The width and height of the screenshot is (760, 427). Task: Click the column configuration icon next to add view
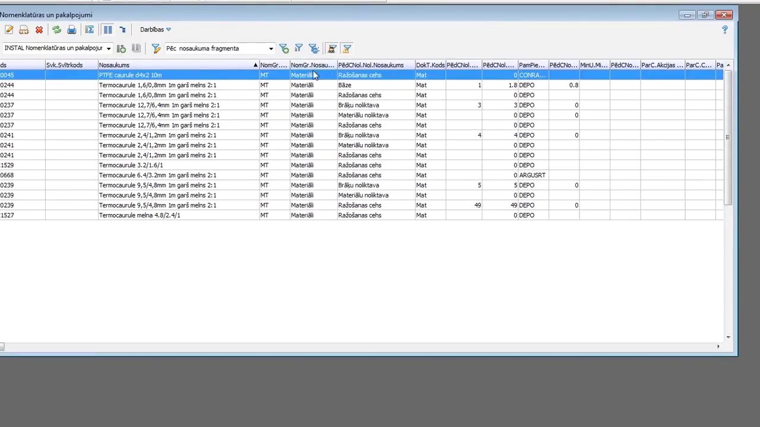click(136, 49)
